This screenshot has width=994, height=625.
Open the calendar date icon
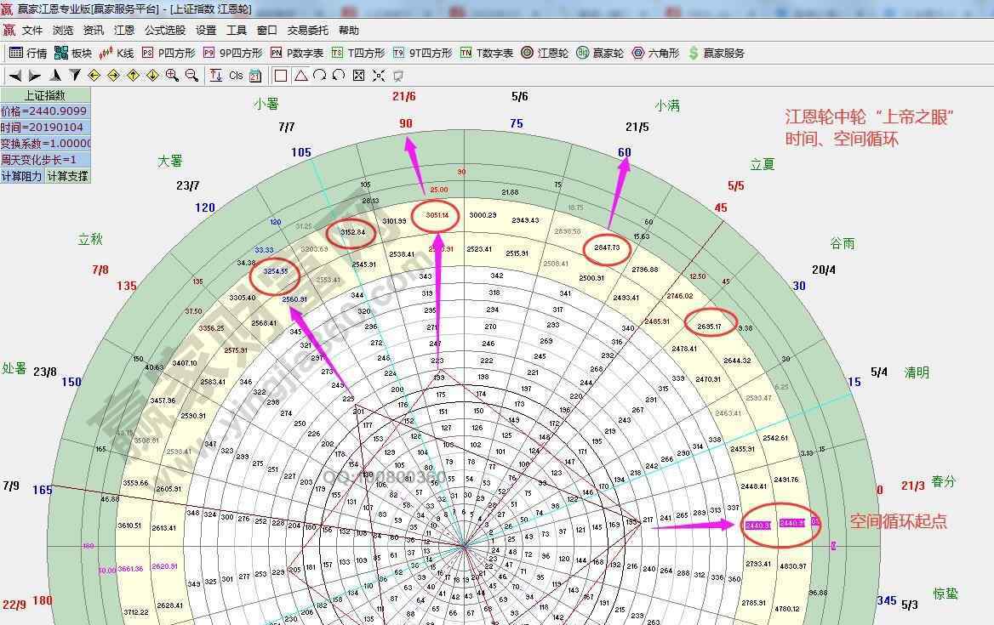pos(255,76)
